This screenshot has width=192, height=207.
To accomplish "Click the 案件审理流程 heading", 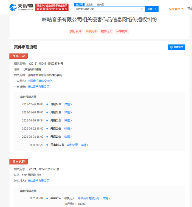I will click(26, 47).
